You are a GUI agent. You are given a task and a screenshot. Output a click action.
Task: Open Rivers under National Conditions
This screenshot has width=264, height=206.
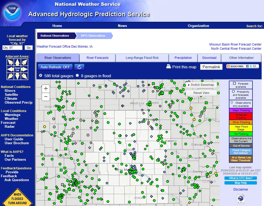(x=10, y=91)
